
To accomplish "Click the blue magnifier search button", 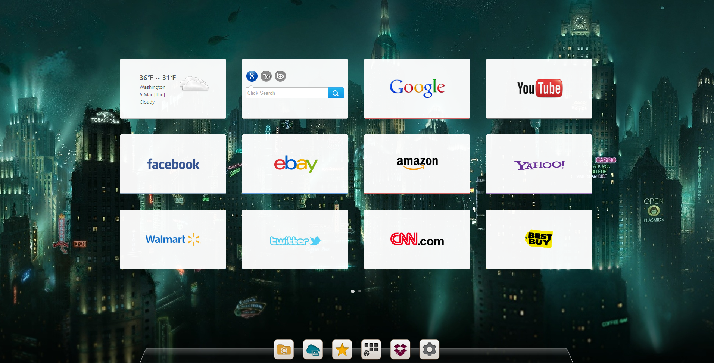I will coord(336,93).
